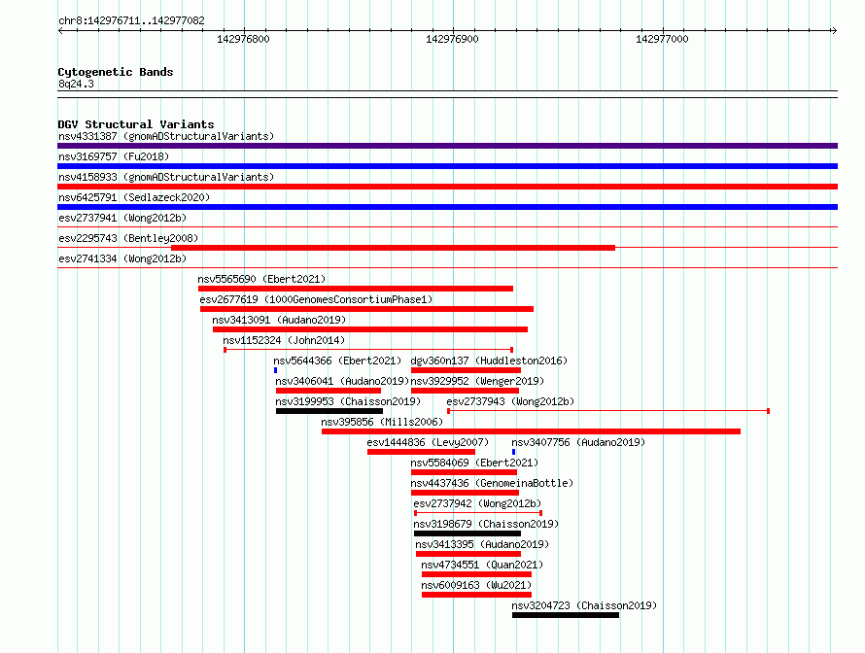This screenshot has width=865, height=653.
Task: Select the thin nsv1152324 variant line
Action: [x=368, y=350]
